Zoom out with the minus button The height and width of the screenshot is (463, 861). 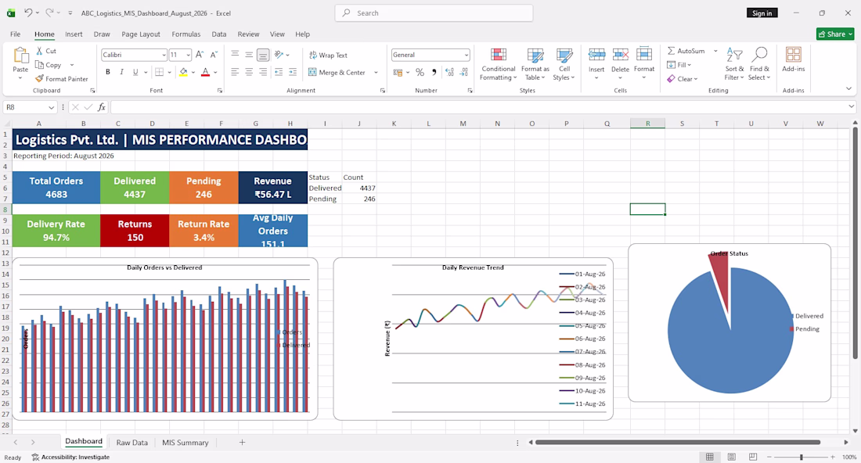point(769,457)
